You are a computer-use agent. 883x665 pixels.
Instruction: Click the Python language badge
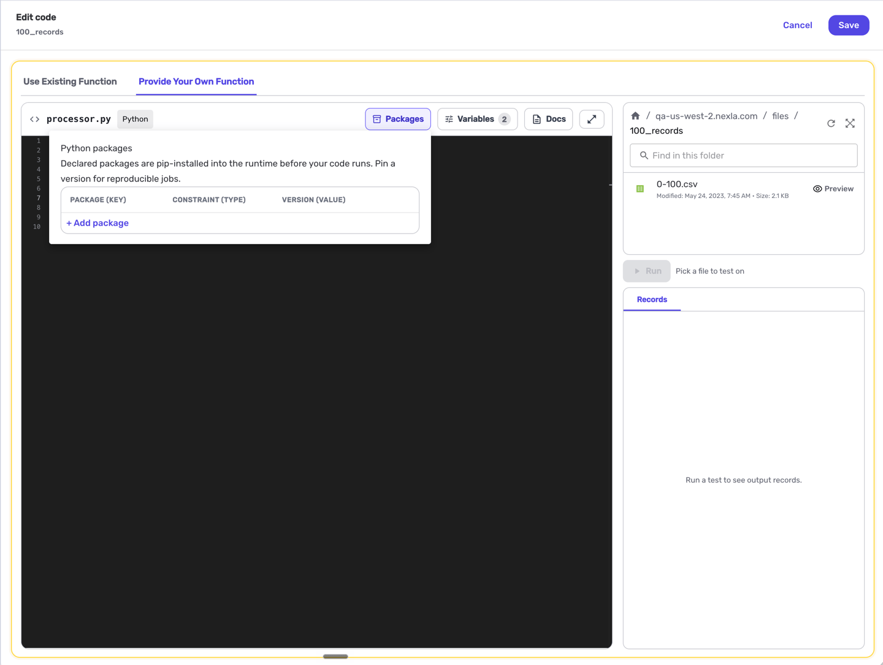tap(135, 119)
